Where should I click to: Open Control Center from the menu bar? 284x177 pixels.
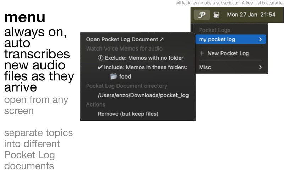point(216,15)
